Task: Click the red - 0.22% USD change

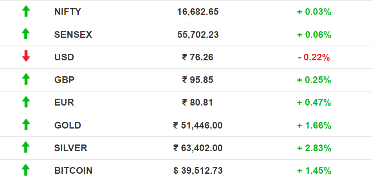Action: pyautogui.click(x=314, y=57)
